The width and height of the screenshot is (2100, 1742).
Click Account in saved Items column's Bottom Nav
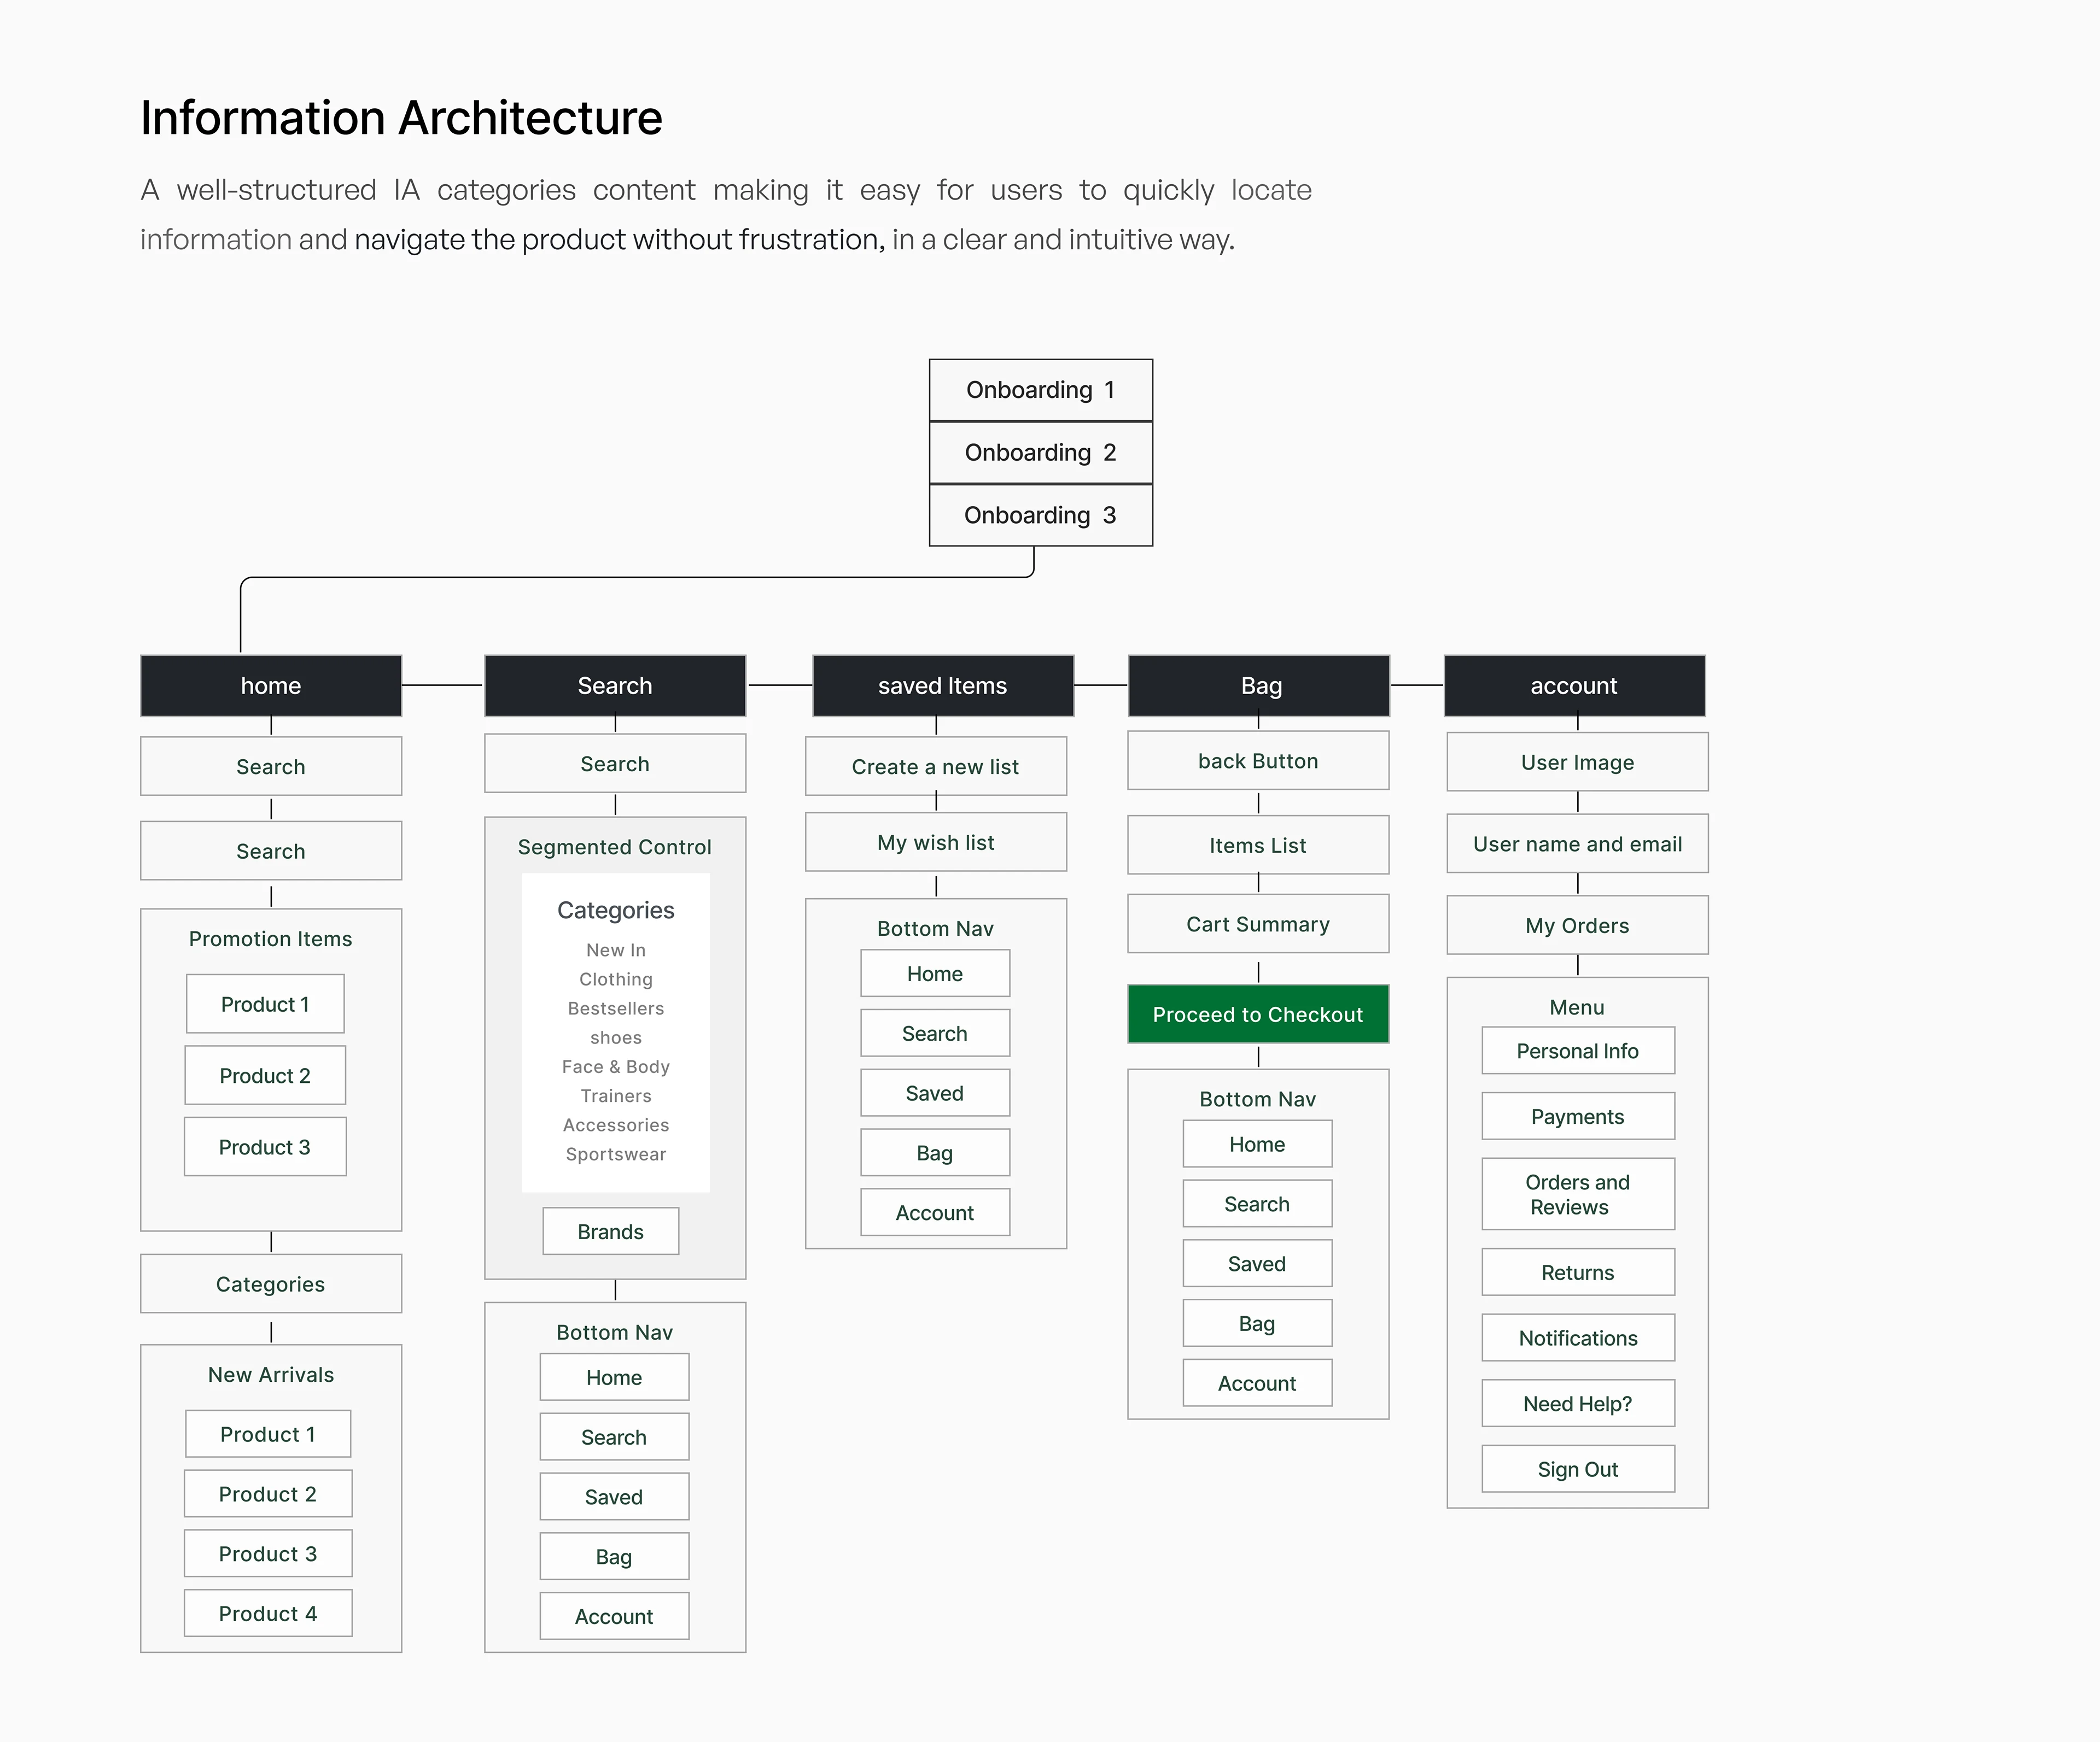pyautogui.click(x=935, y=1212)
